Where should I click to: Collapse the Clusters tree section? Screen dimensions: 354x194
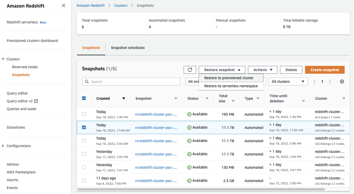[3, 59]
